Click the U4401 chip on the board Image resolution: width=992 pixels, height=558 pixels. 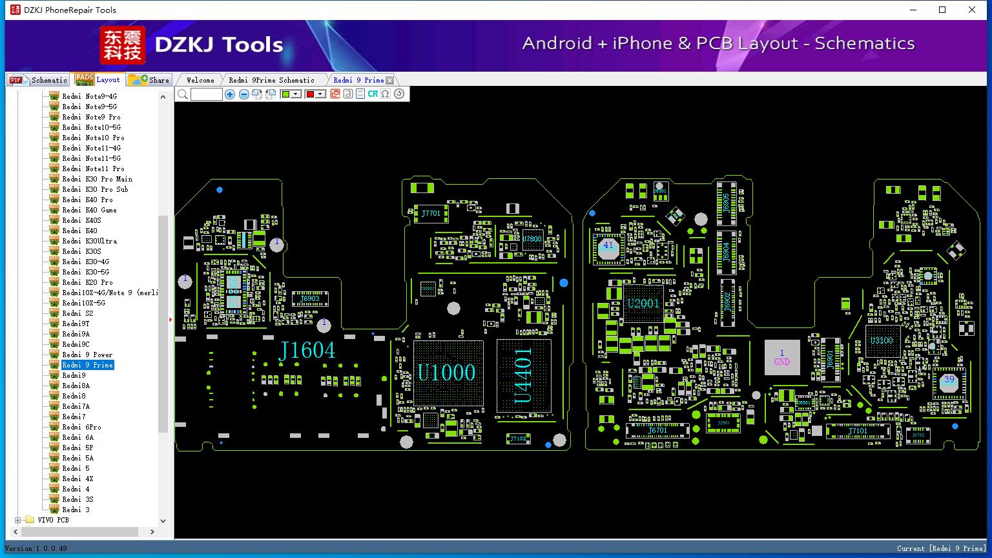pyautogui.click(x=524, y=375)
